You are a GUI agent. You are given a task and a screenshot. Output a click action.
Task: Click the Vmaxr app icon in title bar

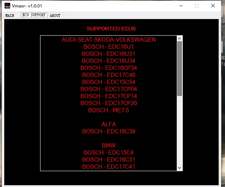7,6
